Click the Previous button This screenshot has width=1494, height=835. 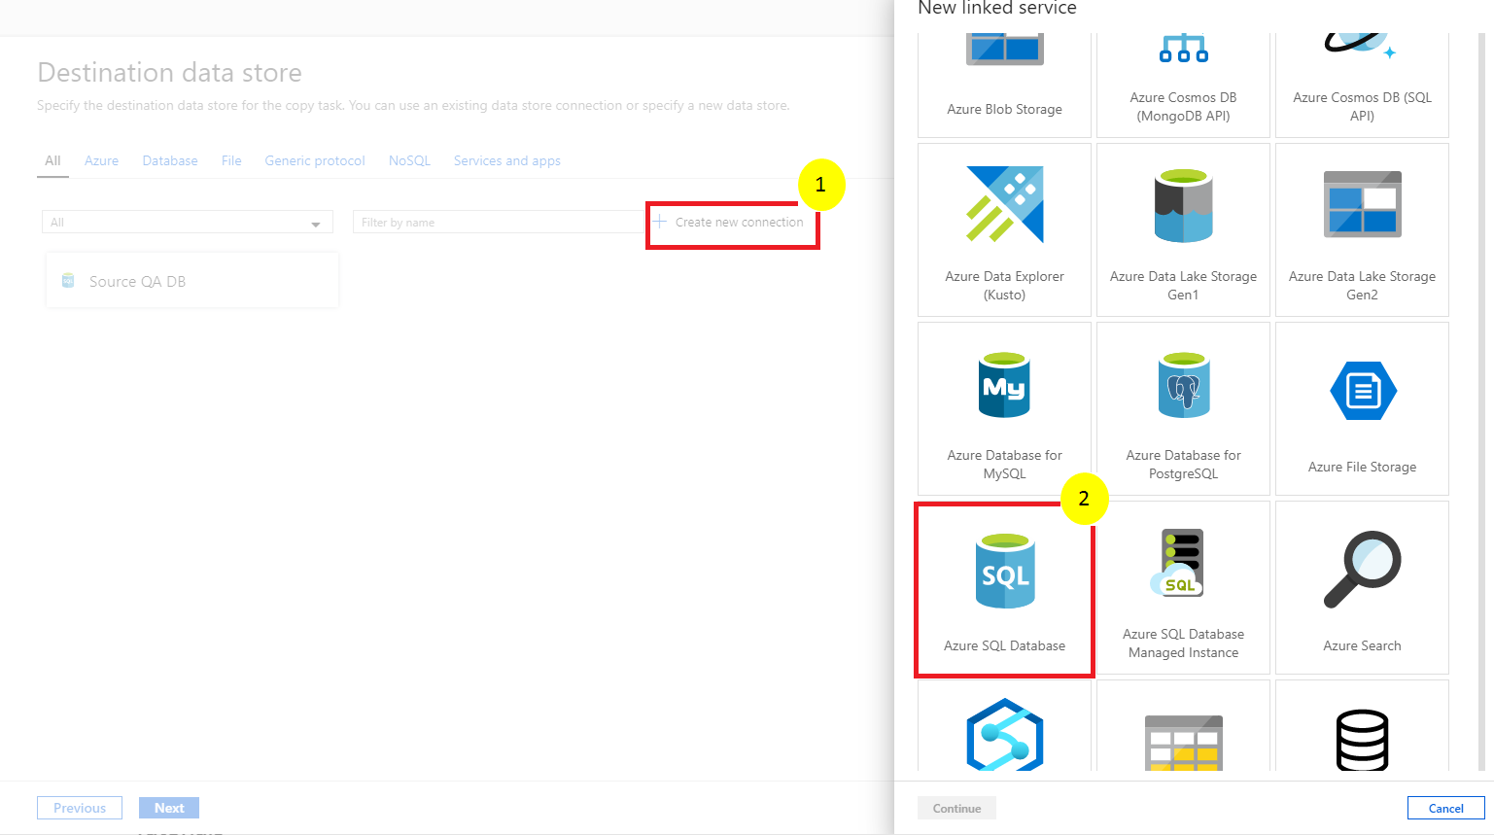tap(80, 808)
